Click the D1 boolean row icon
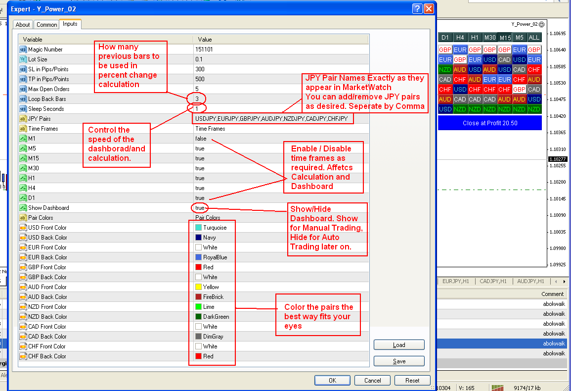The width and height of the screenshot is (571, 391). pos(23,197)
